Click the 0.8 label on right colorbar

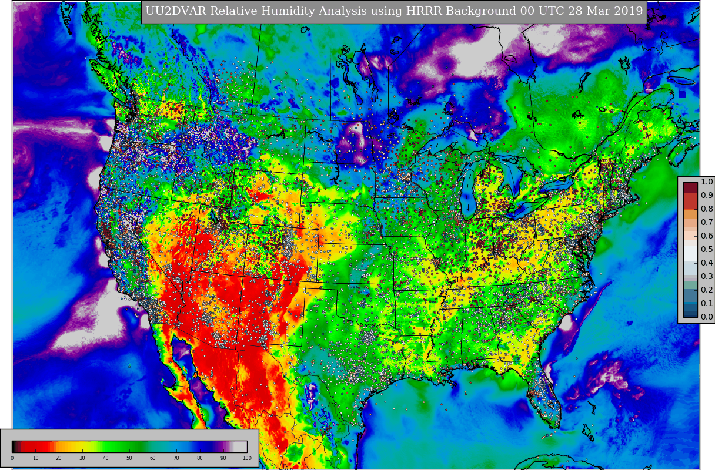707,209
